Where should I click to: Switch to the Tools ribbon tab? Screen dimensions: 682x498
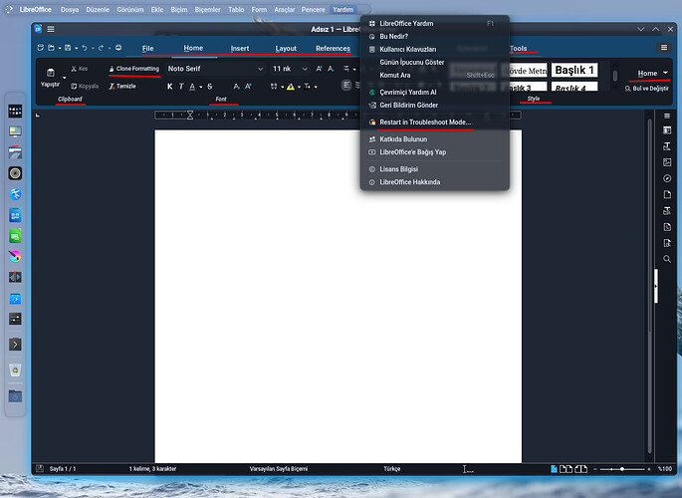(518, 48)
